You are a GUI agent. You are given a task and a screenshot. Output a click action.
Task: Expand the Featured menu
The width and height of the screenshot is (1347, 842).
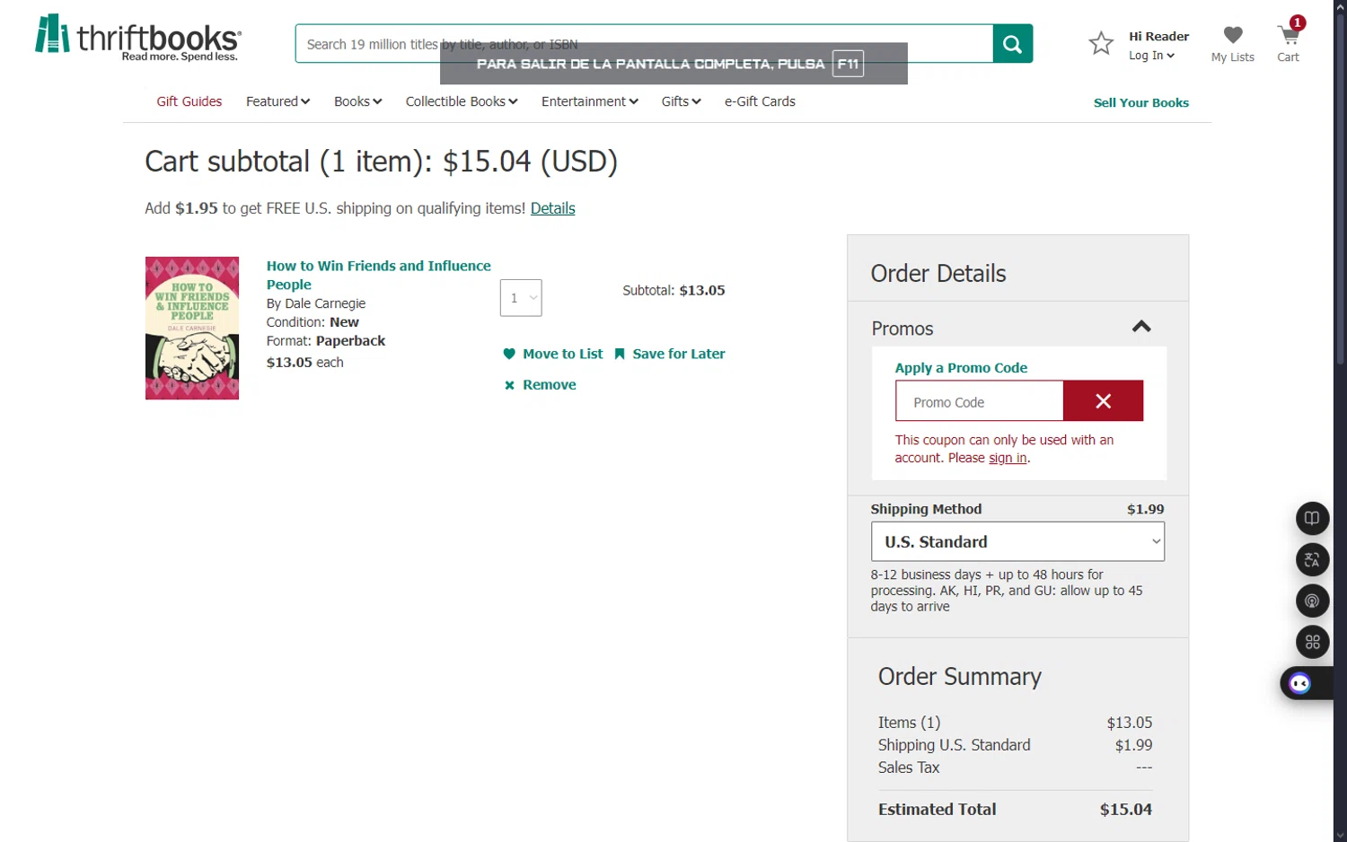point(277,101)
